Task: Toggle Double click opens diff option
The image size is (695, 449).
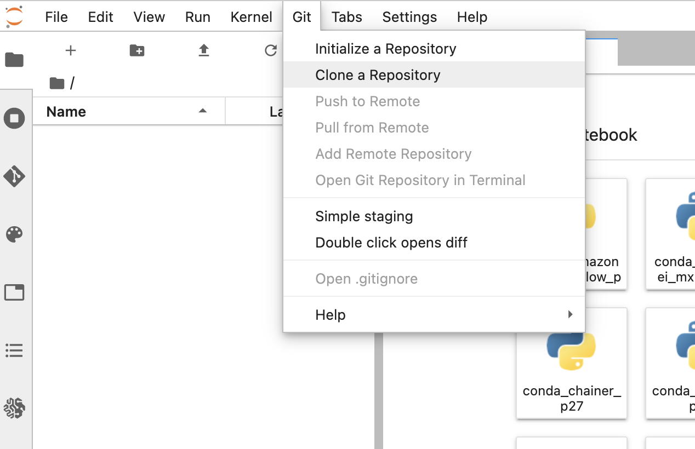Action: (x=434, y=243)
